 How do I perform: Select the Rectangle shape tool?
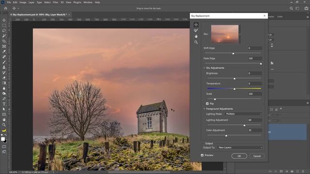[x=4, y=115]
